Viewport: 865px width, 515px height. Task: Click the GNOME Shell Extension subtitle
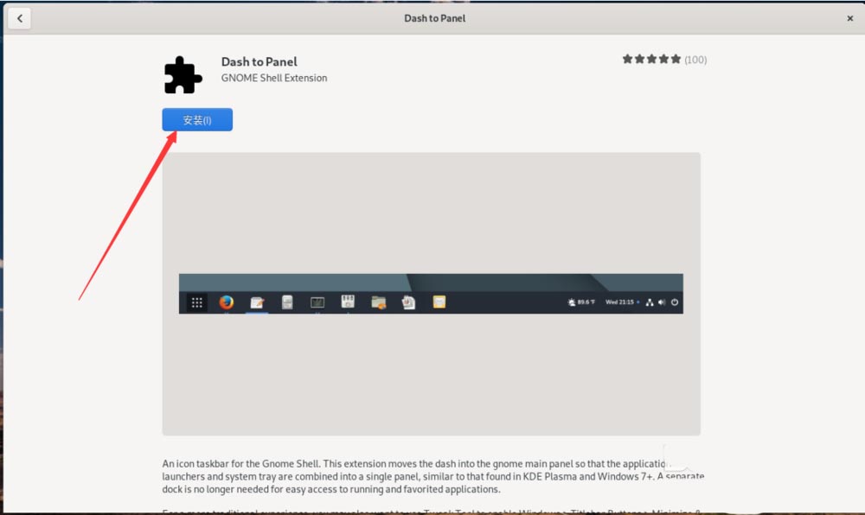click(274, 78)
